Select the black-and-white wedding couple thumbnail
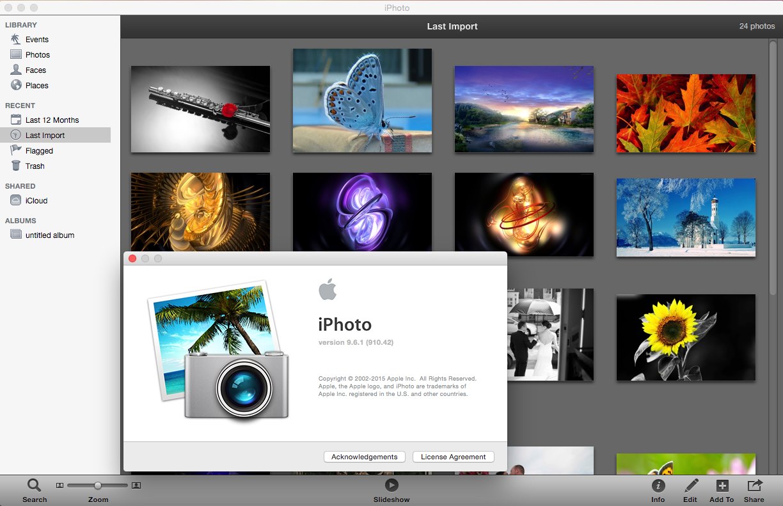 550,335
